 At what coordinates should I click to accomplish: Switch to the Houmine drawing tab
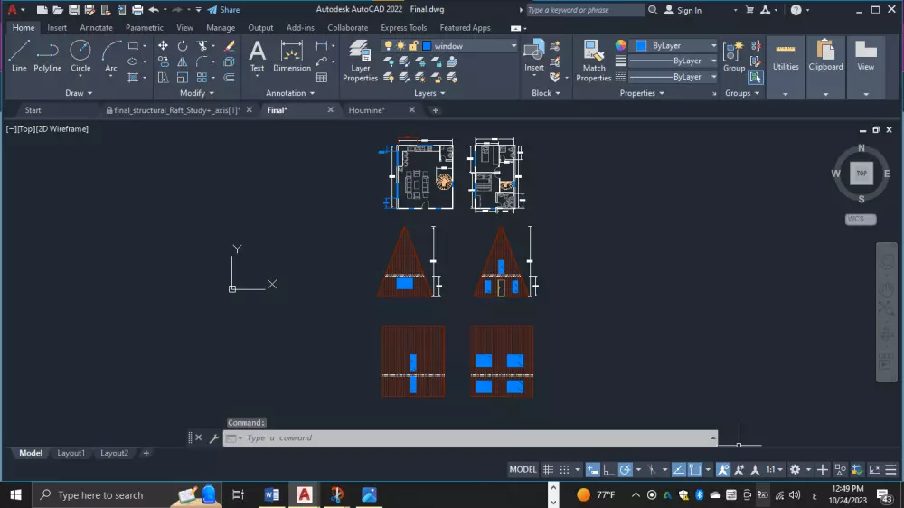(367, 110)
